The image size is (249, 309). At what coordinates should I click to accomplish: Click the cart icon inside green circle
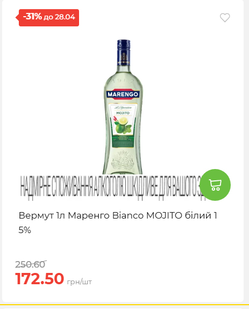pyautogui.click(x=215, y=185)
